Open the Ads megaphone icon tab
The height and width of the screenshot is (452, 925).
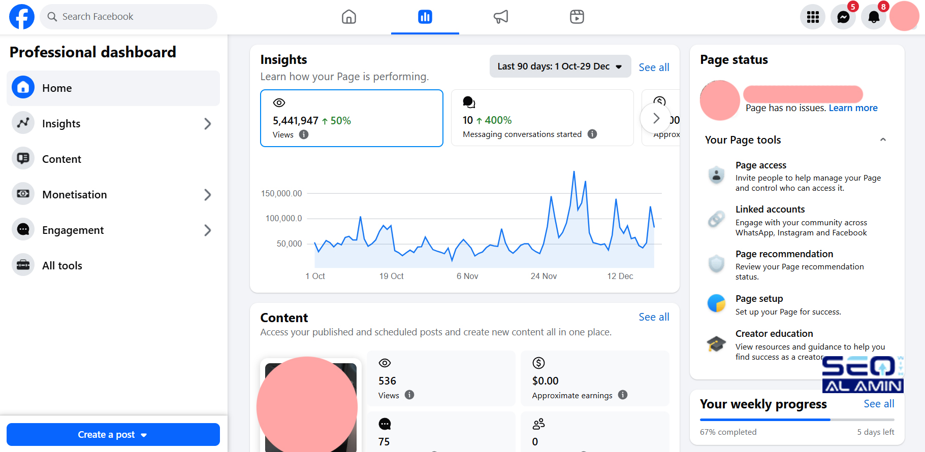coord(501,17)
